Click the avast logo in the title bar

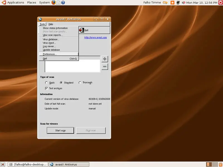40,19
